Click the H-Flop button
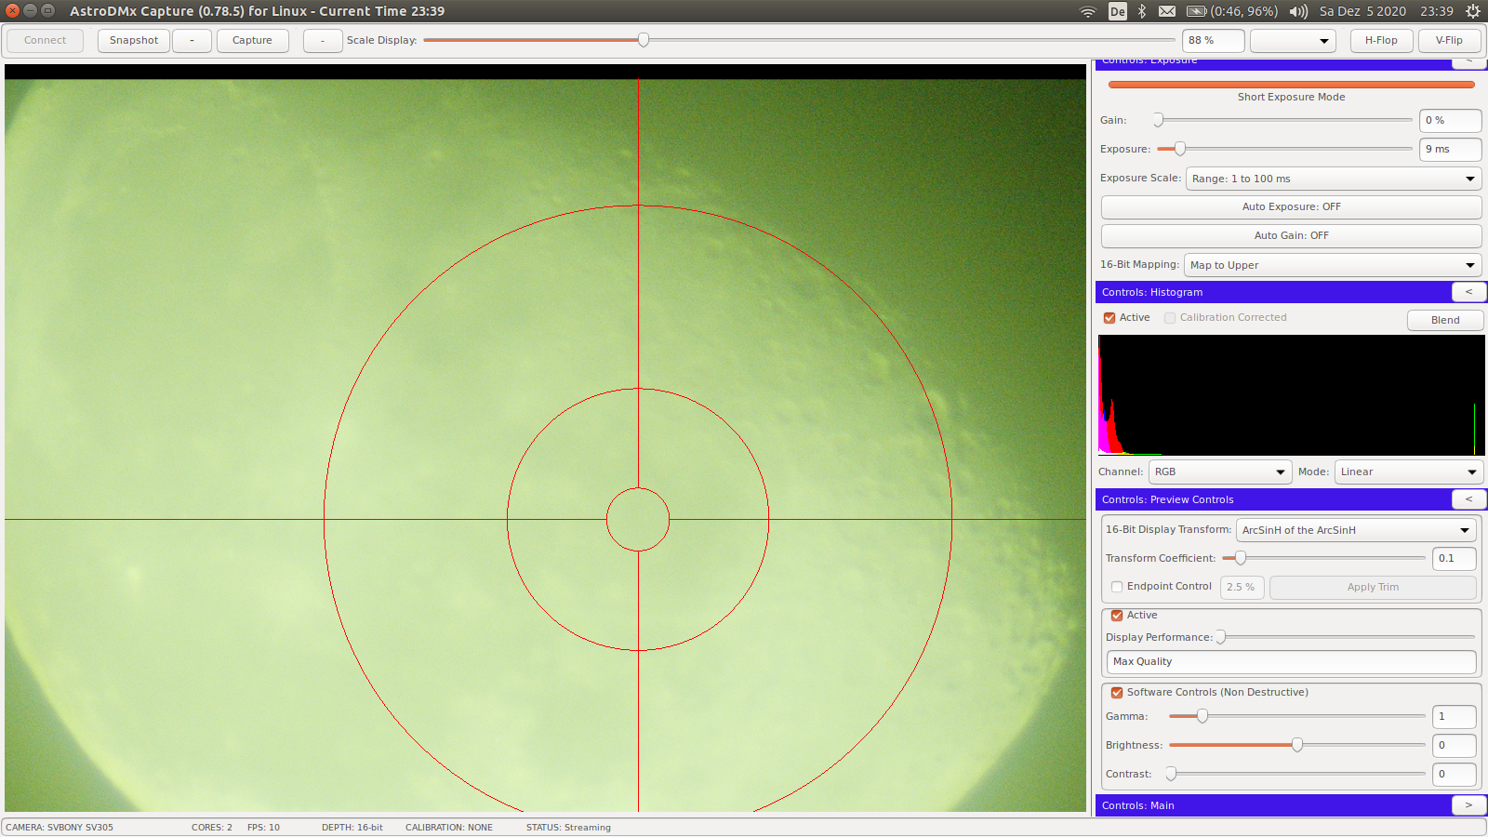This screenshot has width=1488, height=837. [x=1381, y=41]
